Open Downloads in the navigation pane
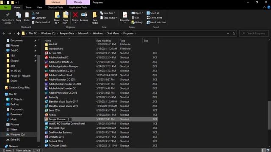 pyautogui.click(x=16, y=114)
